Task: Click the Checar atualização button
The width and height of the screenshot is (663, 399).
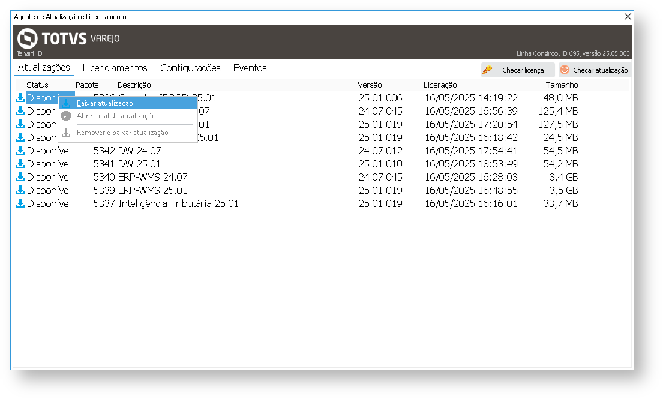Action: (595, 70)
